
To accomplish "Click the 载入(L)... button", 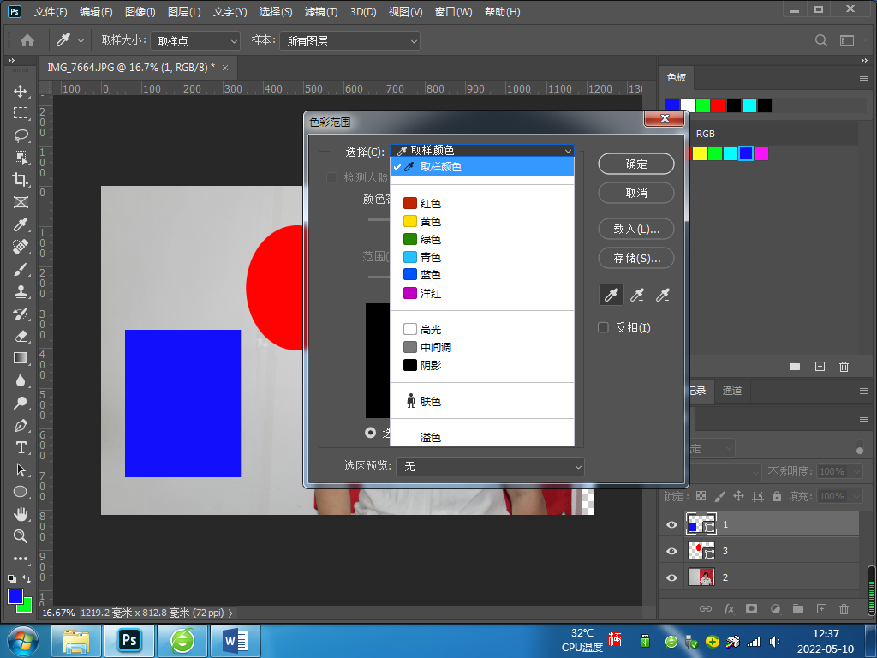I will [636, 229].
